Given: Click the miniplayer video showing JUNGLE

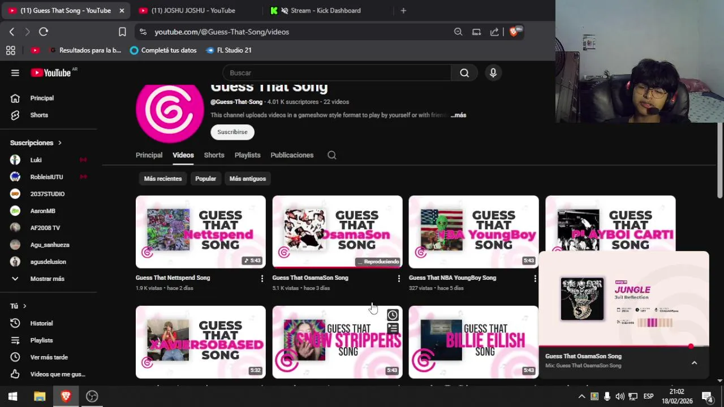Looking at the screenshot, I should [624, 298].
